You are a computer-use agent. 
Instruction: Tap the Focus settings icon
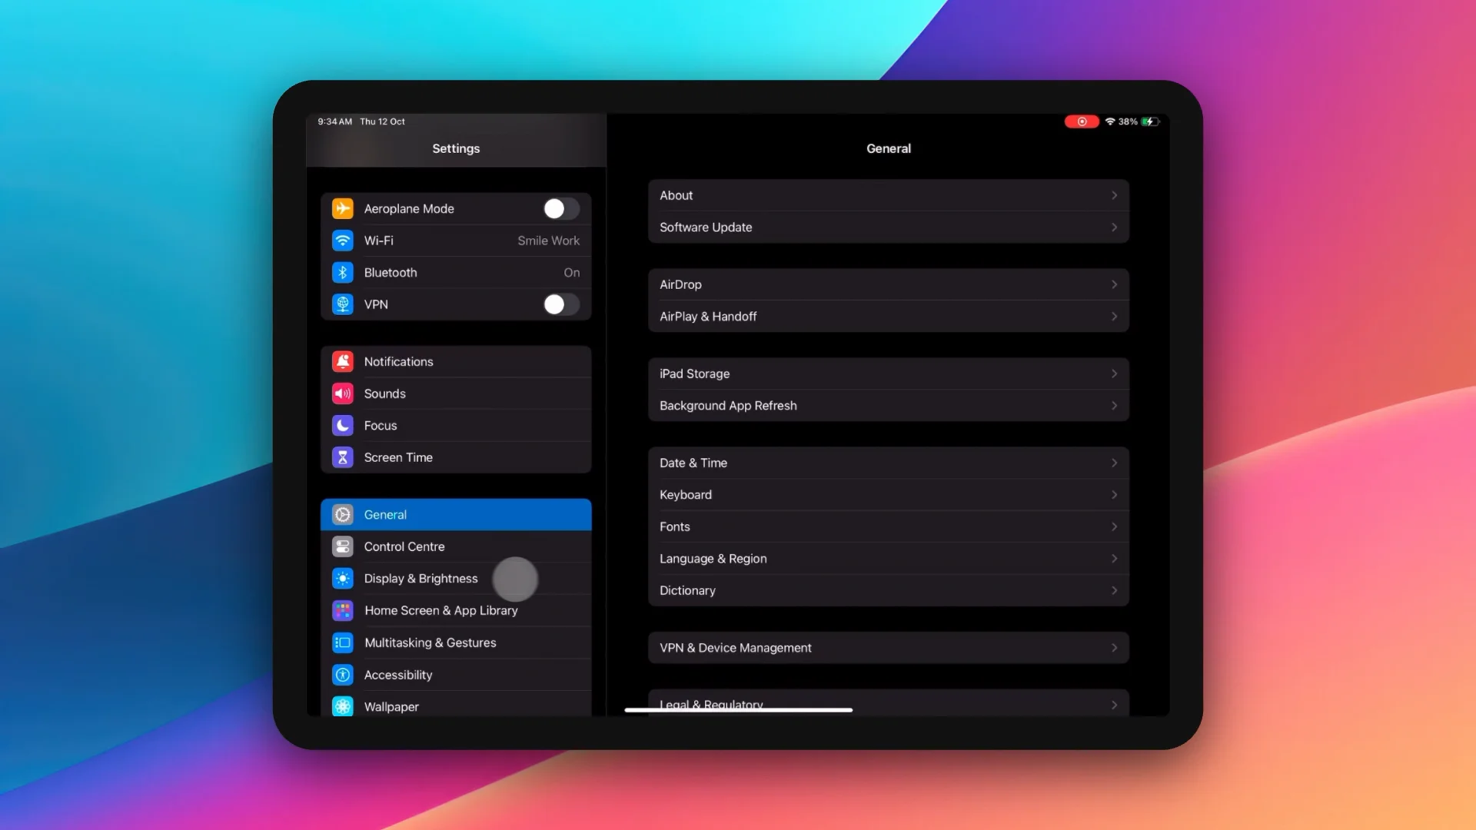click(343, 425)
